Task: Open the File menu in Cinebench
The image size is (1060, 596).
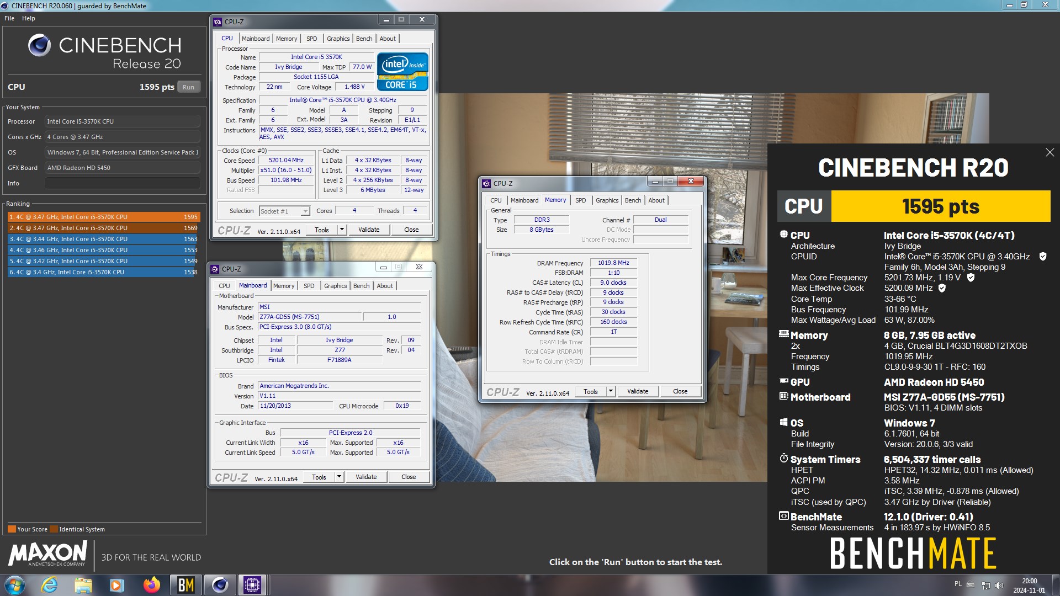Action: (9, 18)
